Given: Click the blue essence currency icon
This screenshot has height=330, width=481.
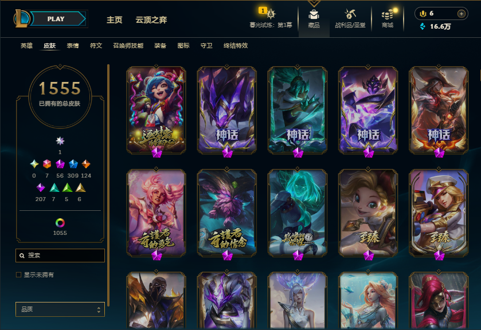Looking at the screenshot, I should 423,26.
